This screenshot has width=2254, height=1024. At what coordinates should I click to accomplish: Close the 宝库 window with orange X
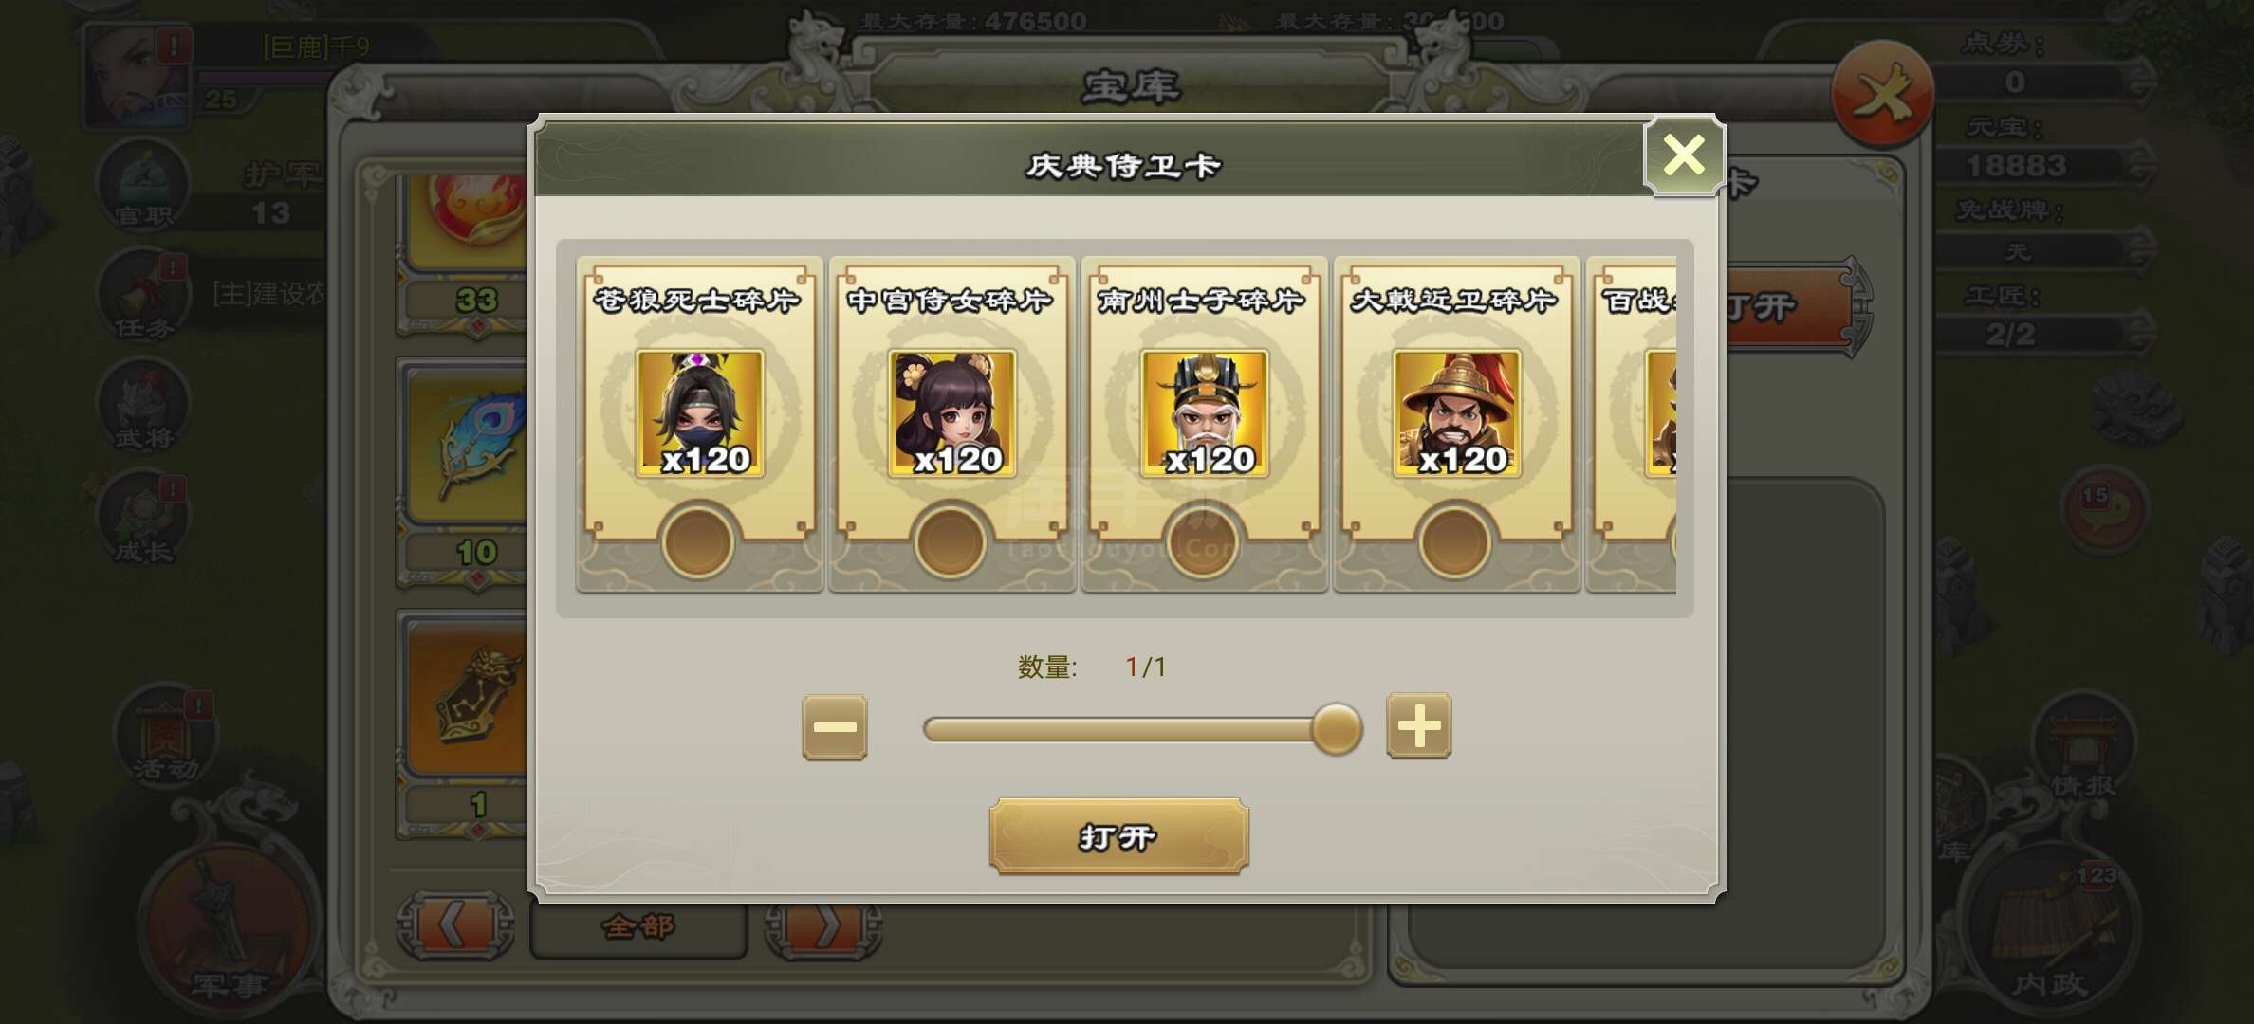click(x=1883, y=95)
